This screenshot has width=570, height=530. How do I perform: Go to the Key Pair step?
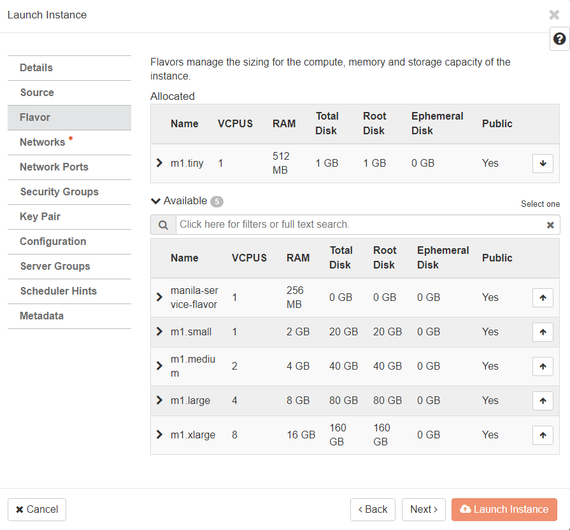(x=40, y=217)
